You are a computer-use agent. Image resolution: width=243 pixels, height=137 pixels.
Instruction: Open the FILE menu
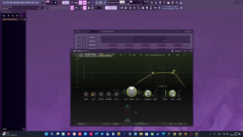point(4,3)
